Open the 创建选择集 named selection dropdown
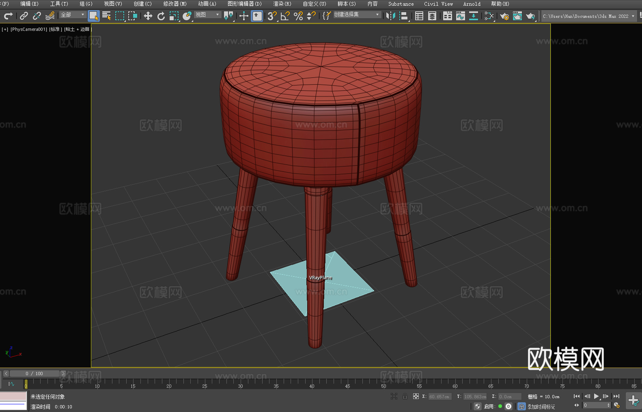Viewport: 642px width, 412px height. tap(357, 15)
